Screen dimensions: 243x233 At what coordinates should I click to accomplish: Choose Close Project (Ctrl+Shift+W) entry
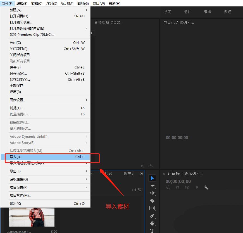coord(45,49)
